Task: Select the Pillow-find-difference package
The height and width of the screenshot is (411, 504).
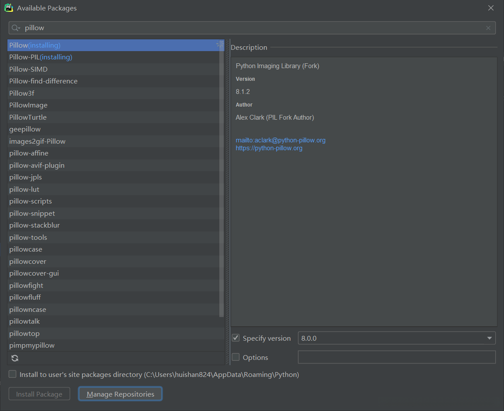Action: click(116, 81)
